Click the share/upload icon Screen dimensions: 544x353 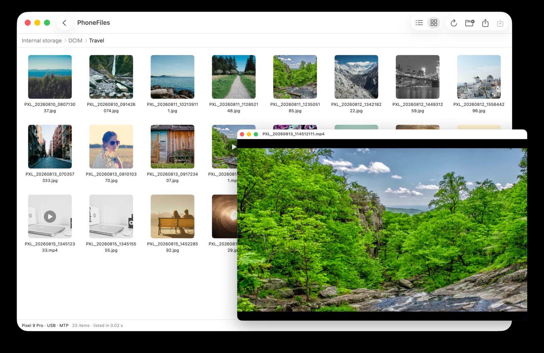point(485,23)
